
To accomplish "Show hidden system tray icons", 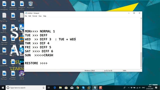I will (129, 88).
